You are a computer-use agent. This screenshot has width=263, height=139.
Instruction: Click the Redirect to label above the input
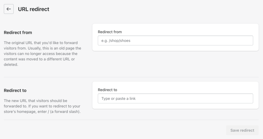[107, 90]
